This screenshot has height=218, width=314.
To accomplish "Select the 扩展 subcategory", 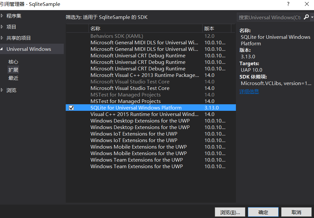I will pyautogui.click(x=13, y=70).
